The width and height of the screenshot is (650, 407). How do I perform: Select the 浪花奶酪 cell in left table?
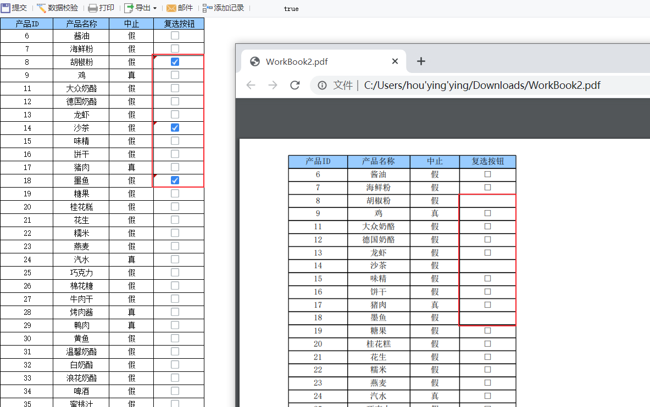pyautogui.click(x=81, y=378)
